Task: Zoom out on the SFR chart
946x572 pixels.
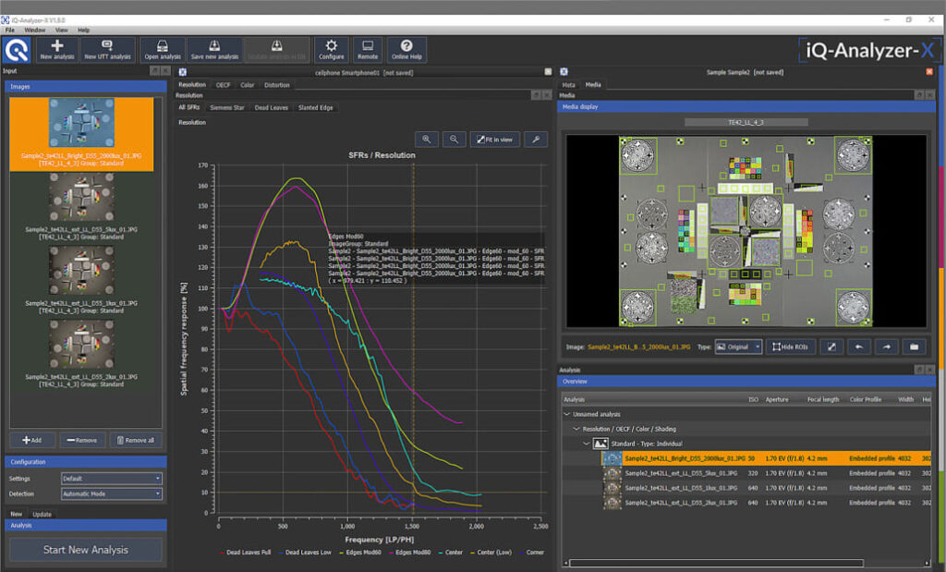Action: (453, 139)
